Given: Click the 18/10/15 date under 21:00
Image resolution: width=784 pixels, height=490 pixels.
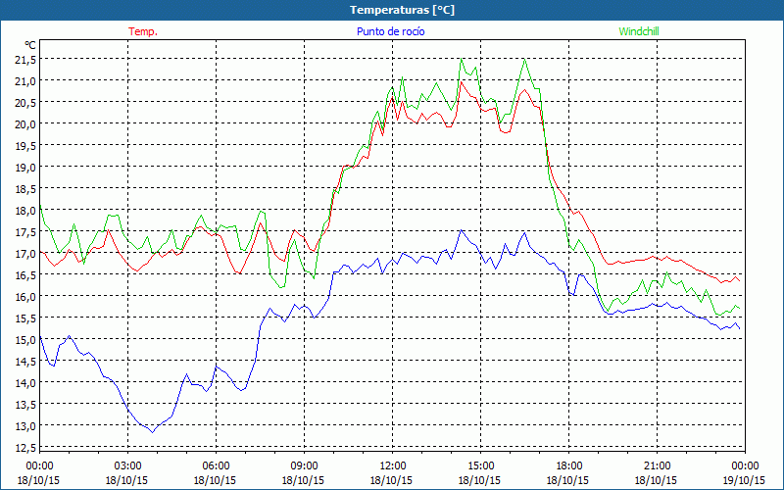Looking at the screenshot, I should click(x=656, y=480).
